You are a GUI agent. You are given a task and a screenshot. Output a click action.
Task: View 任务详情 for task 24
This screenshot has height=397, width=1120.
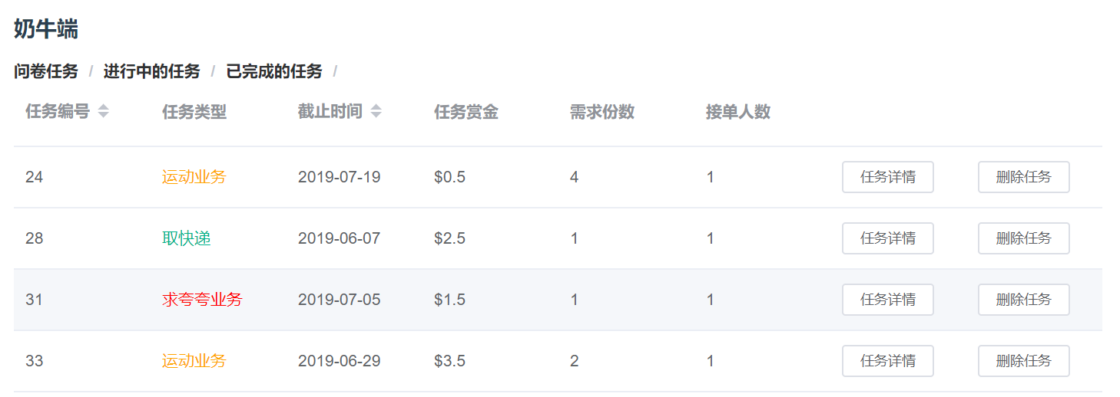[887, 177]
